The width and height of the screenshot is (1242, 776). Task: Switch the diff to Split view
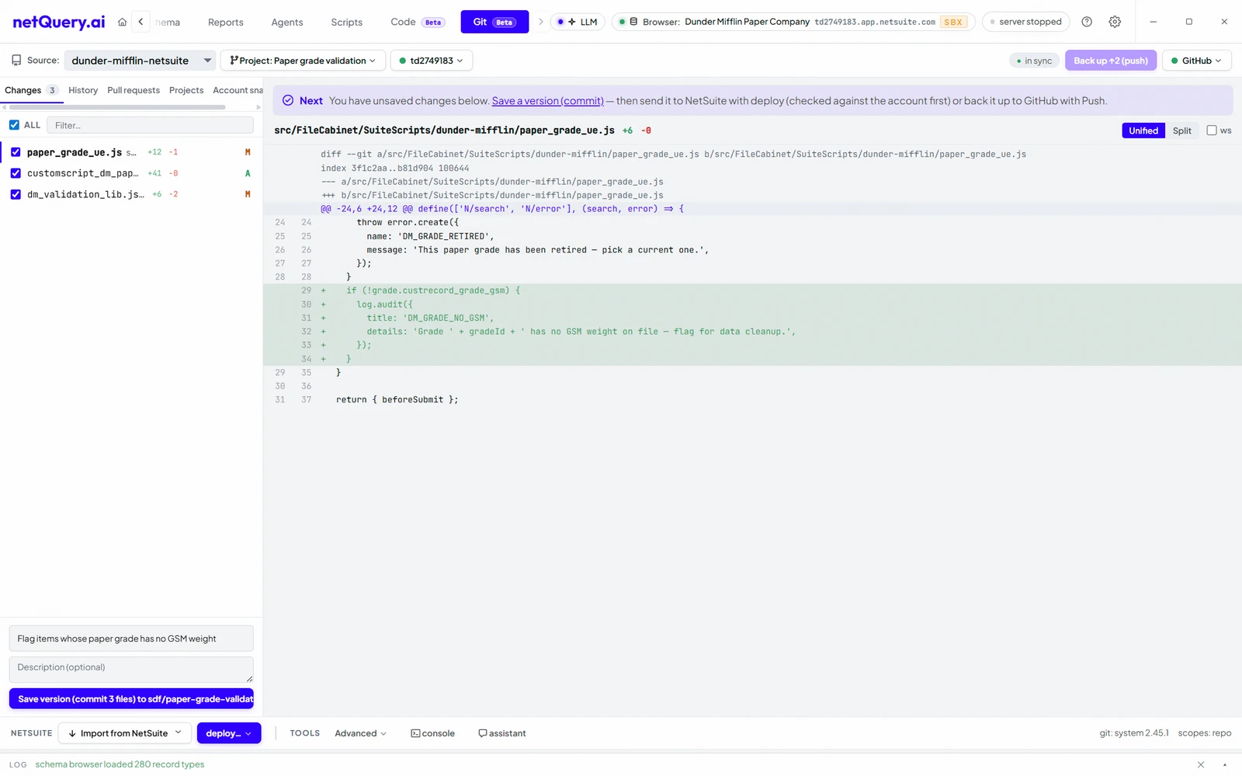pyautogui.click(x=1181, y=130)
